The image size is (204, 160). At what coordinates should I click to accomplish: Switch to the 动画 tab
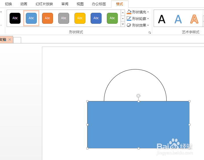point(24,4)
